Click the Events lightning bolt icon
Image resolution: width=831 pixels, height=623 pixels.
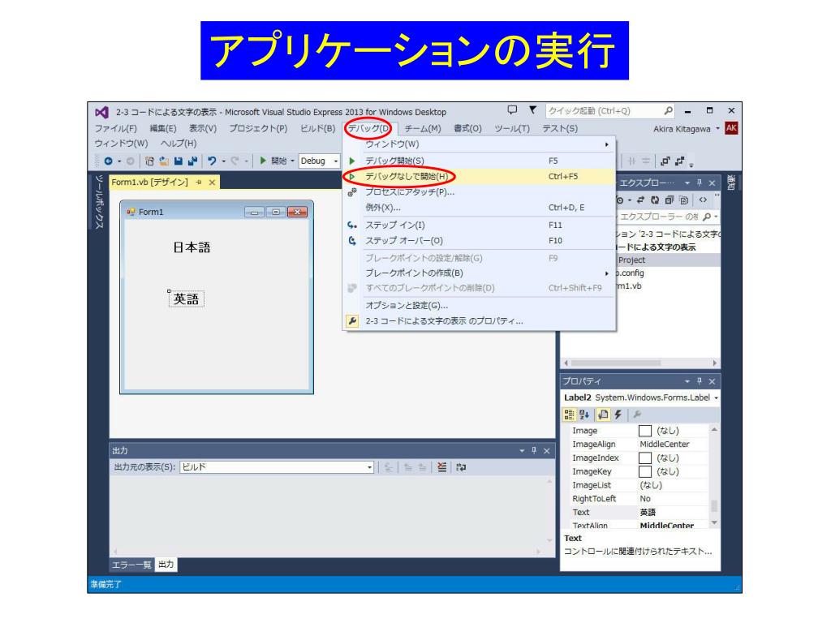point(618,415)
